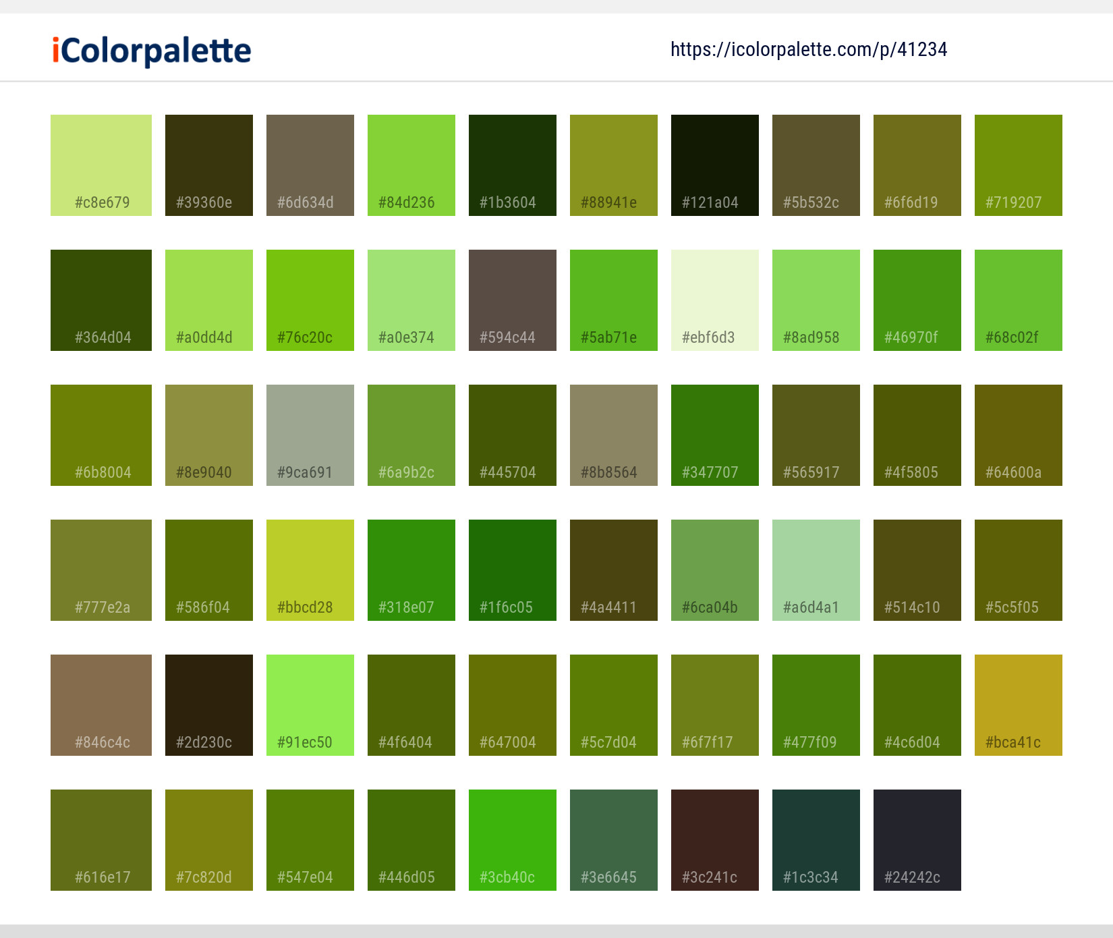Click the #719207 swatch
The height and width of the screenshot is (938, 1113).
click(x=1019, y=165)
